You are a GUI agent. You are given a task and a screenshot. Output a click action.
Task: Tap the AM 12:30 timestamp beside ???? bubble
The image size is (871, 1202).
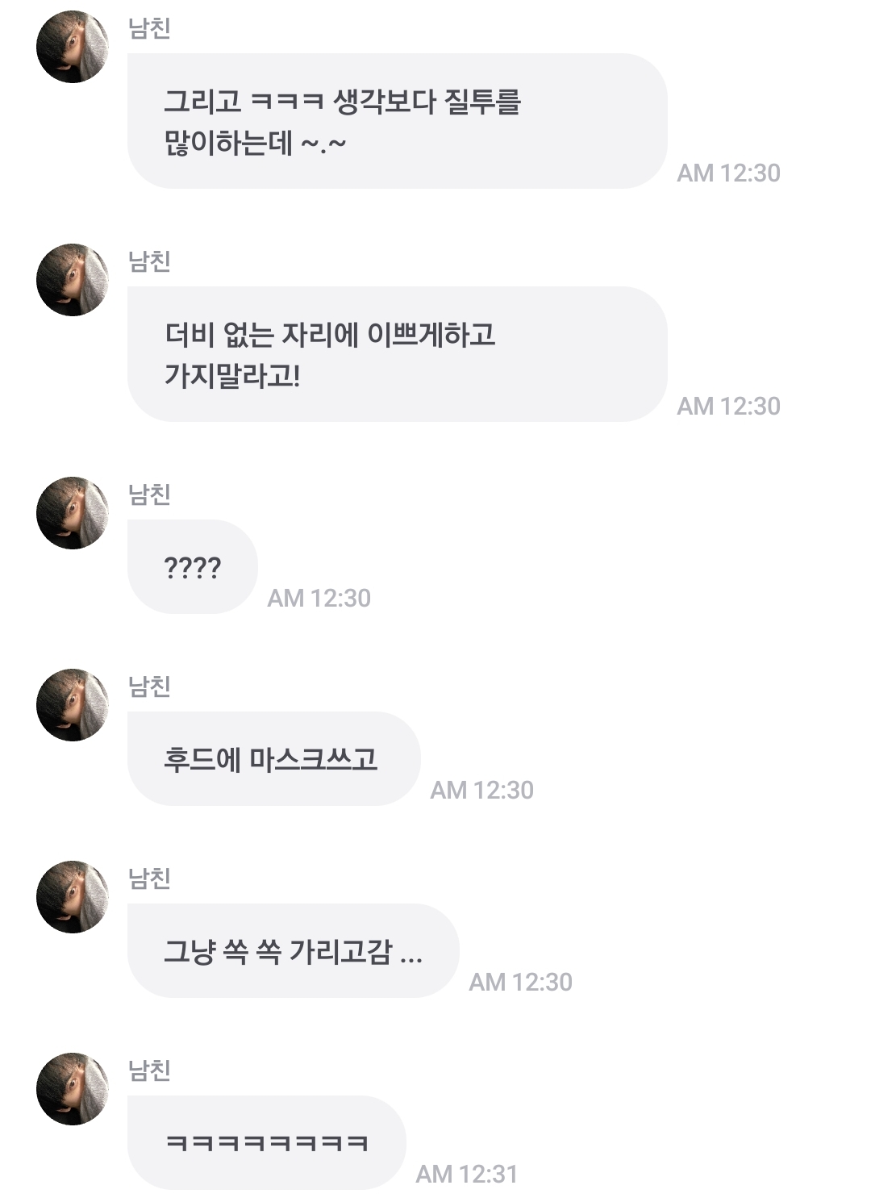319,598
